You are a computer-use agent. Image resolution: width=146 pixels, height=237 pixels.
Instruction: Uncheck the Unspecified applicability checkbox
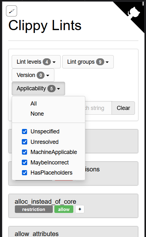pos(24,131)
